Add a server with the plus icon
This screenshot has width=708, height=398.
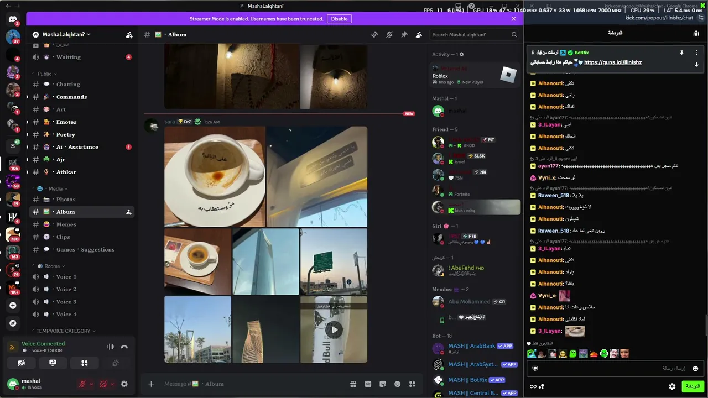pos(13,305)
